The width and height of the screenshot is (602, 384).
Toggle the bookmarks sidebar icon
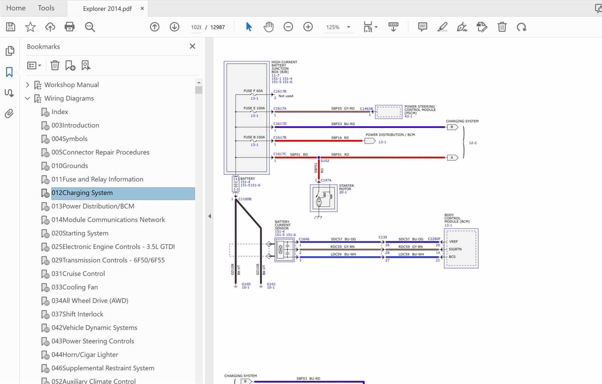(x=9, y=72)
